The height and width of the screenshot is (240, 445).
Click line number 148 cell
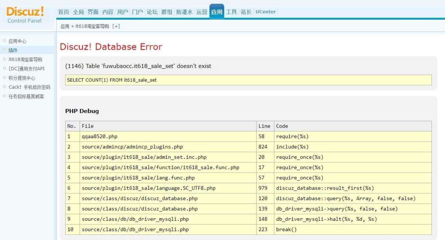click(265, 219)
